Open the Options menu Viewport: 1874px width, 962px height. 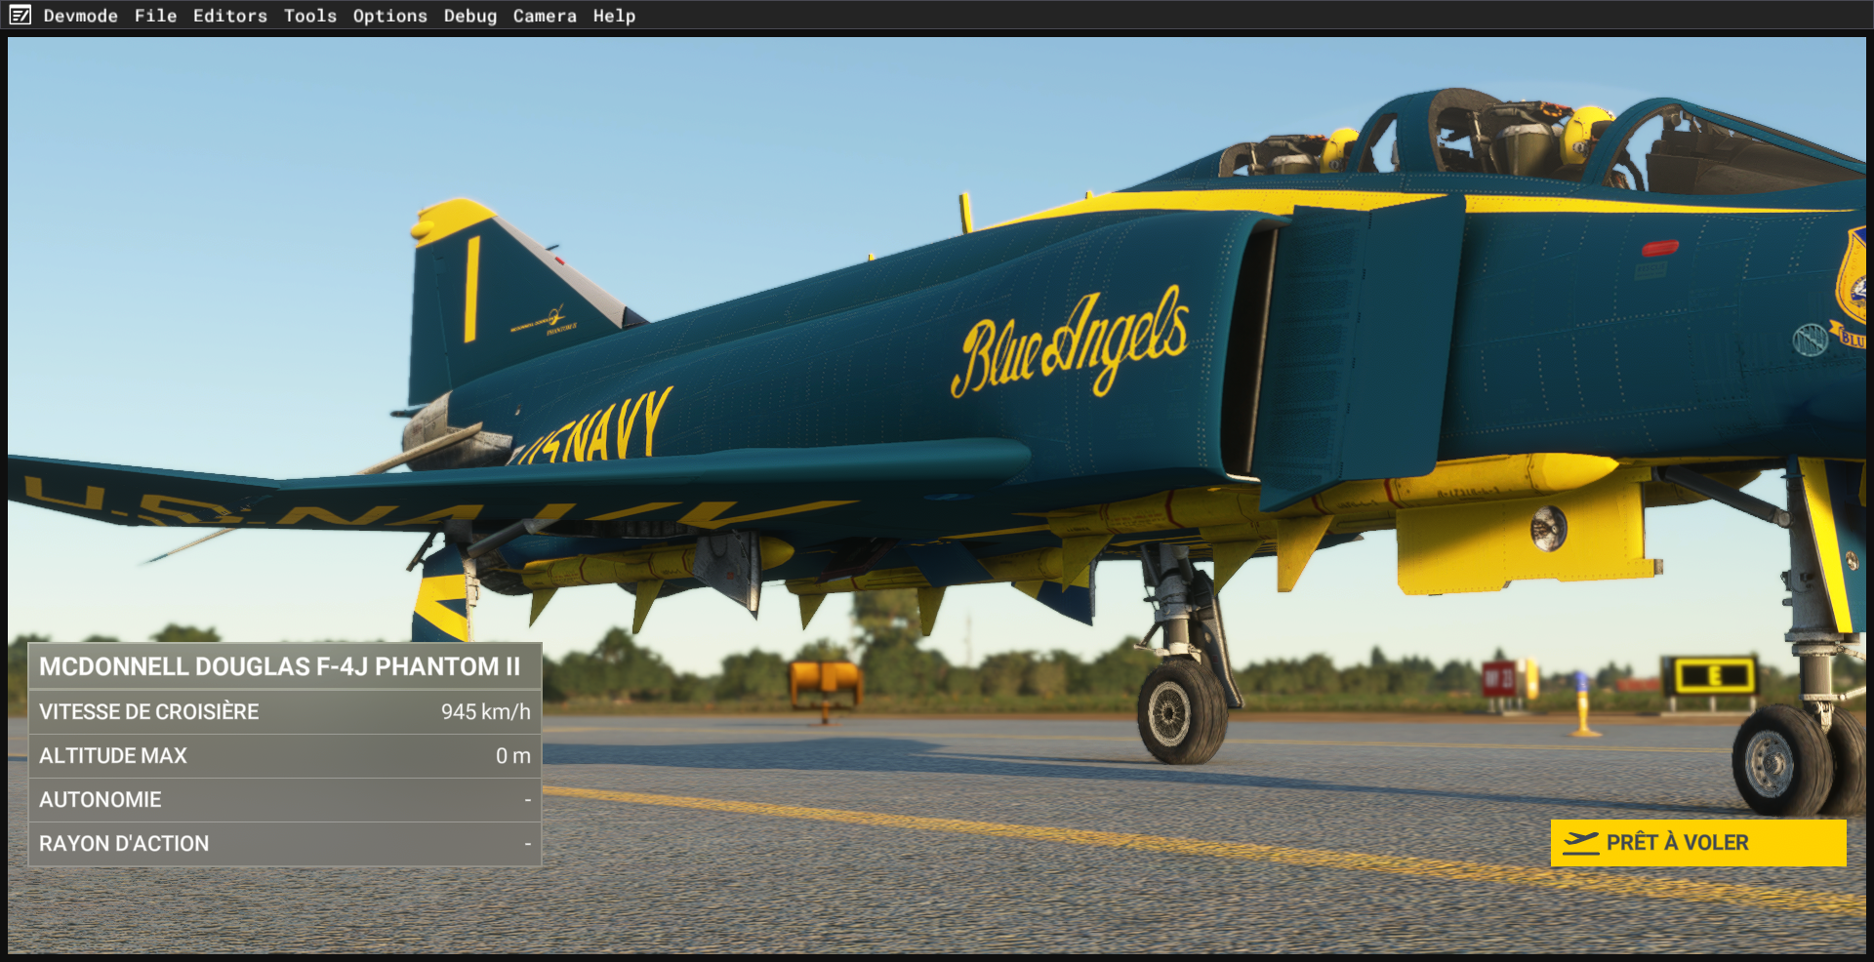pos(389,16)
